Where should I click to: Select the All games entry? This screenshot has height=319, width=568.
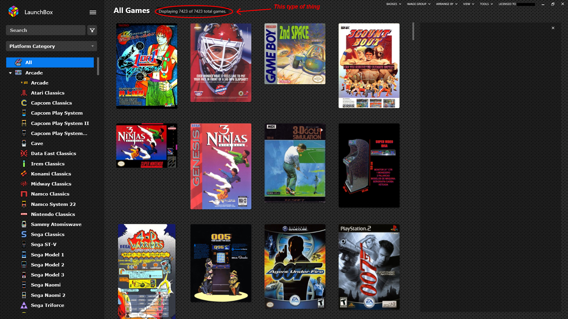[50, 62]
